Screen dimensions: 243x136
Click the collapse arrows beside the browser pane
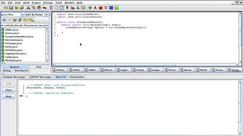click(50, 14)
